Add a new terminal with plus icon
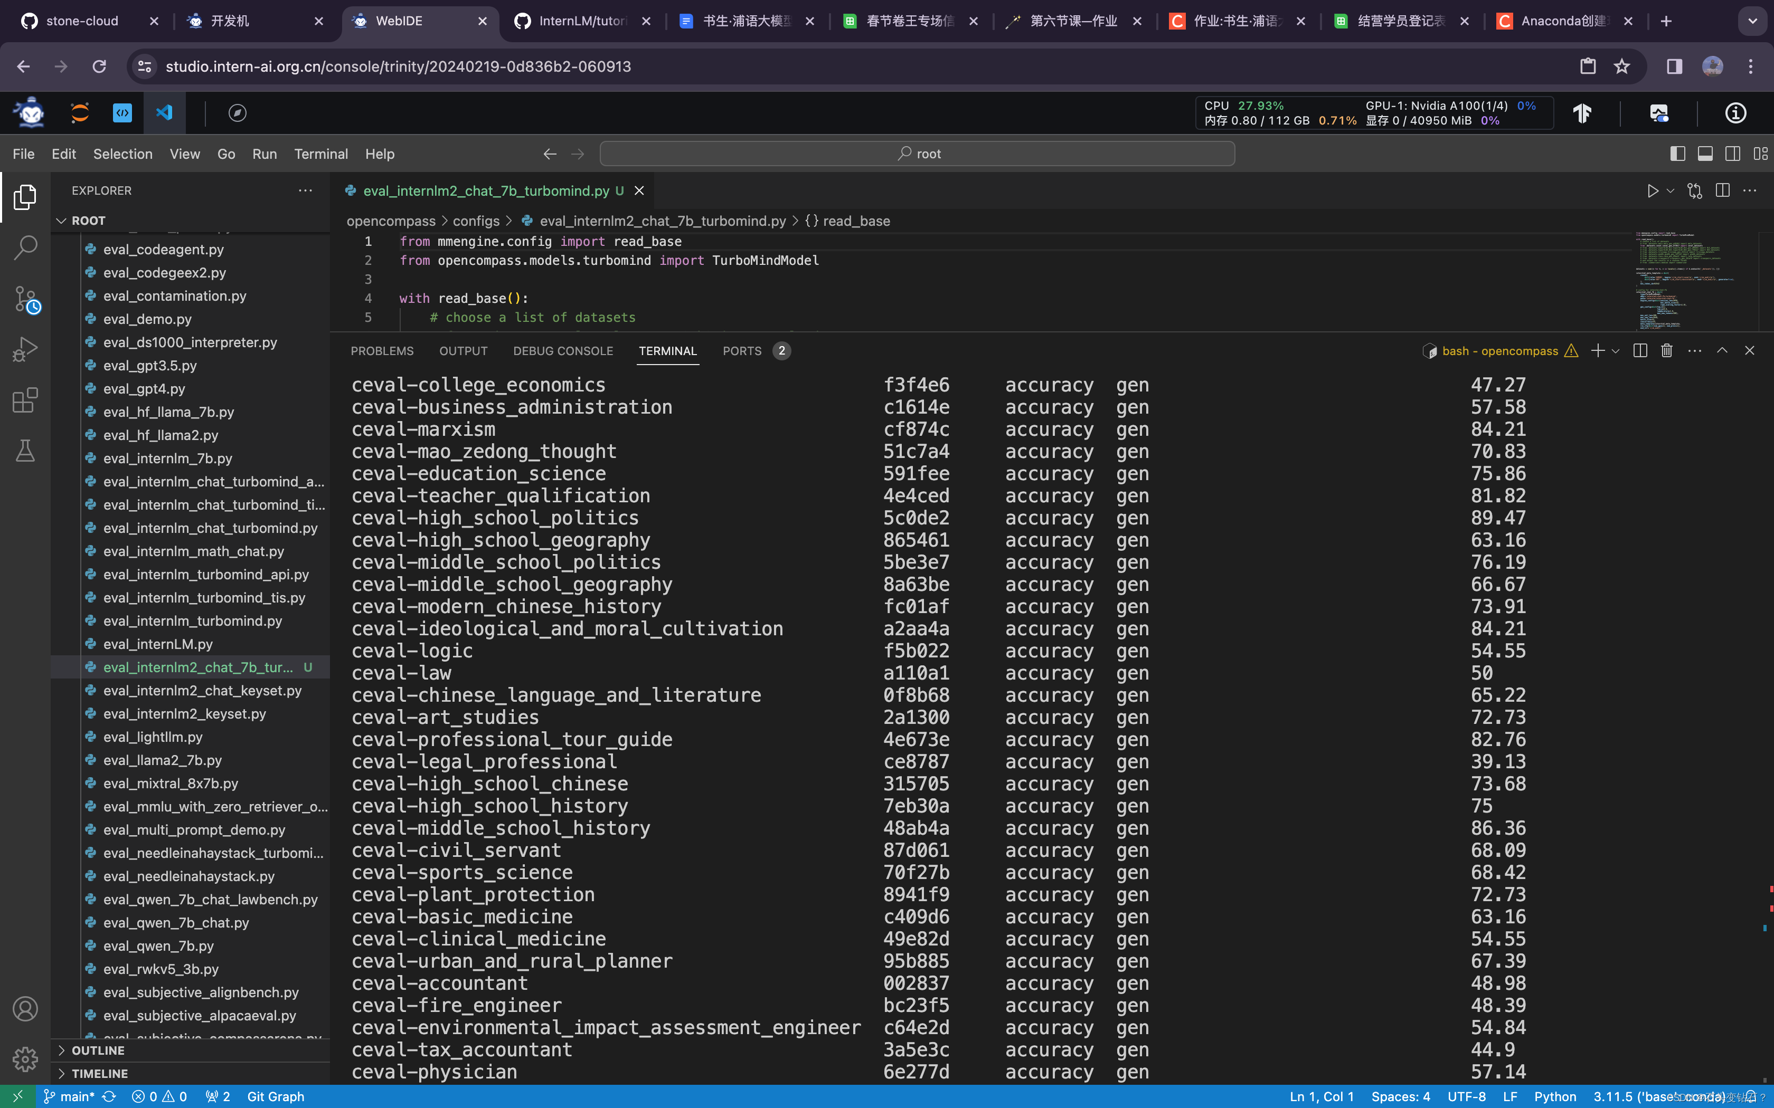This screenshot has width=1774, height=1108. point(1597,350)
